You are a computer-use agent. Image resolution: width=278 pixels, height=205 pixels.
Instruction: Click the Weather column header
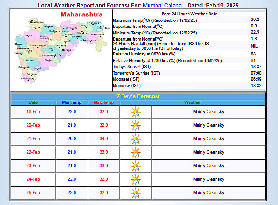click(x=192, y=102)
